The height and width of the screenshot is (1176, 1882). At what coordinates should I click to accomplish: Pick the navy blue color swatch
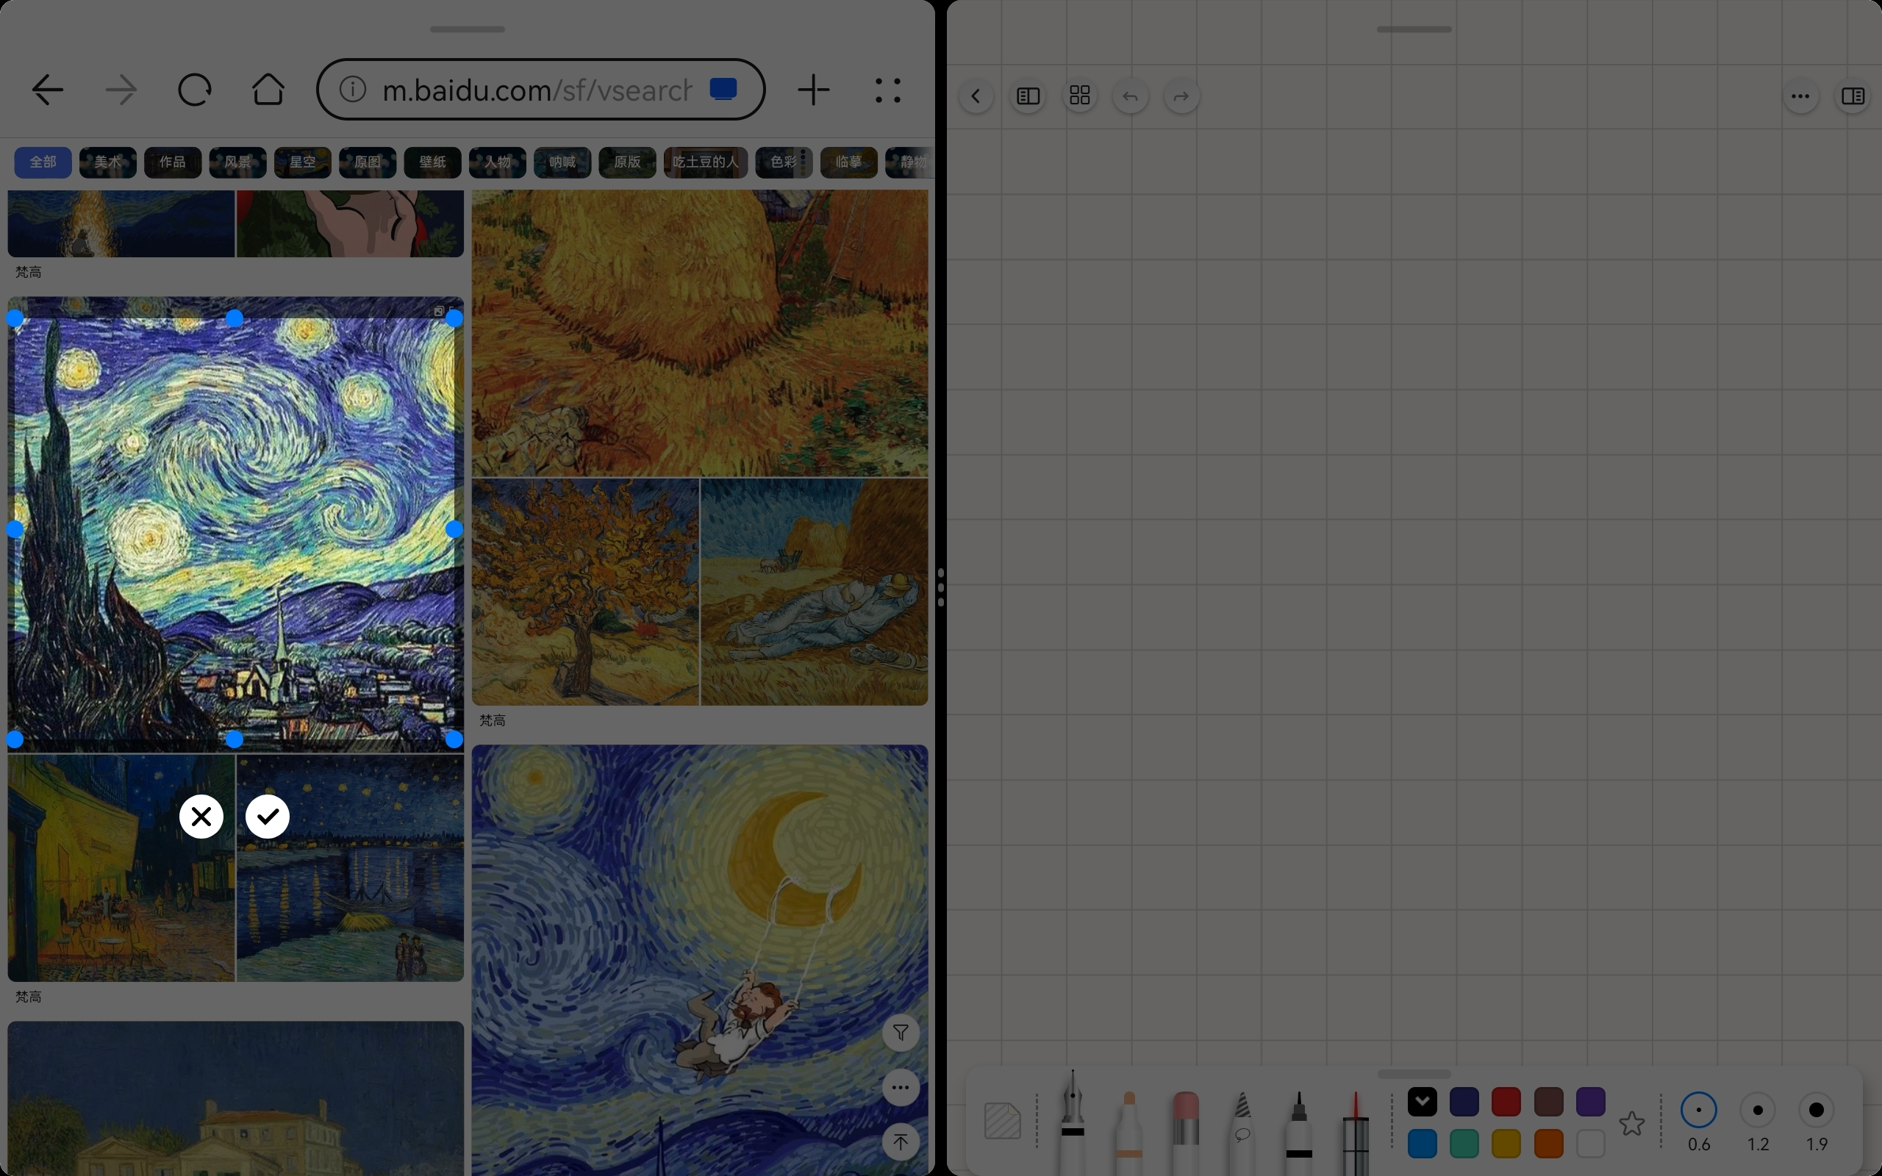click(x=1464, y=1101)
